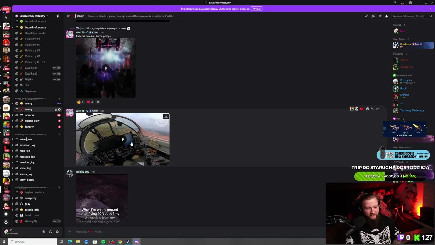Click the Windows Start button
Screen dimensions: 435x245
tap(4, 242)
